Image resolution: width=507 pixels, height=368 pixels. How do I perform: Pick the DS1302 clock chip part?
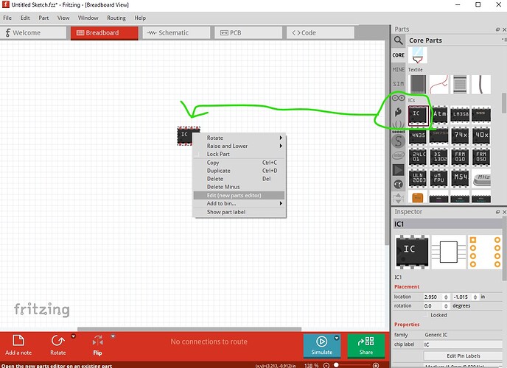click(x=439, y=157)
